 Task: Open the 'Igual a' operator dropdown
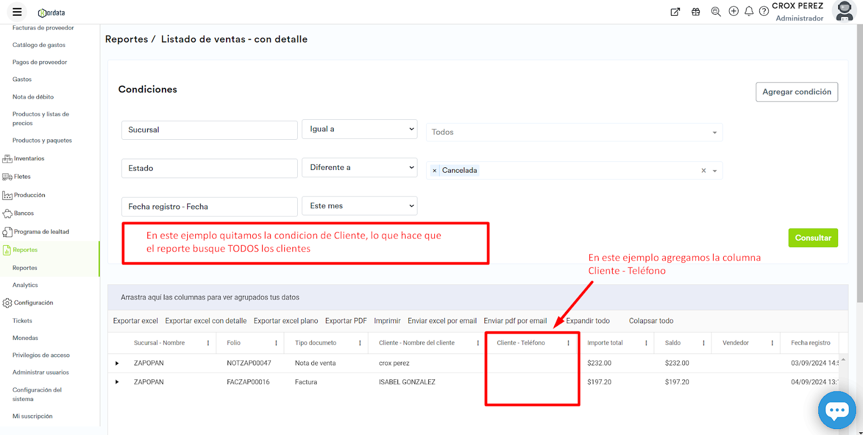(359, 129)
